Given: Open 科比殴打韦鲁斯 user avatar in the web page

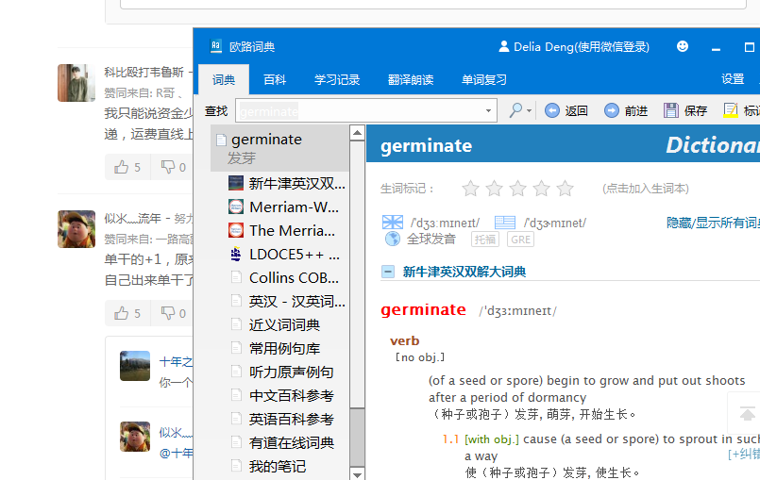Looking at the screenshot, I should [76, 83].
